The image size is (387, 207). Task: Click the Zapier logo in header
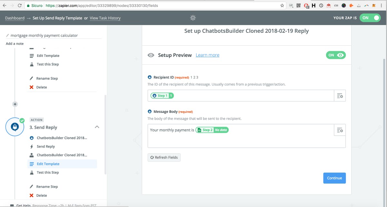(193, 18)
